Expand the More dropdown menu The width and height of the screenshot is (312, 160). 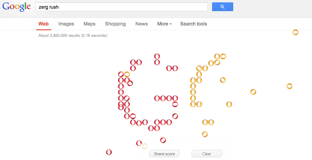click(x=164, y=24)
